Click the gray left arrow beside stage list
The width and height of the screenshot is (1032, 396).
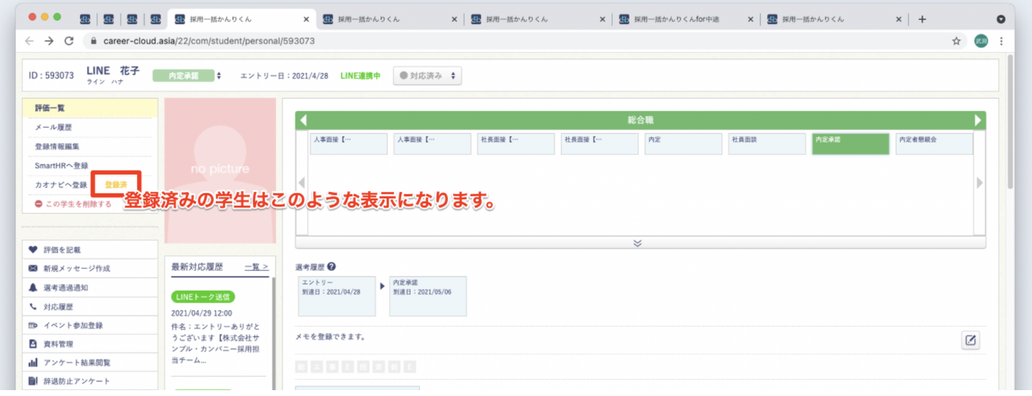301,183
